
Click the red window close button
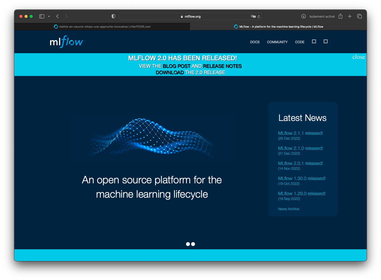click(21, 16)
